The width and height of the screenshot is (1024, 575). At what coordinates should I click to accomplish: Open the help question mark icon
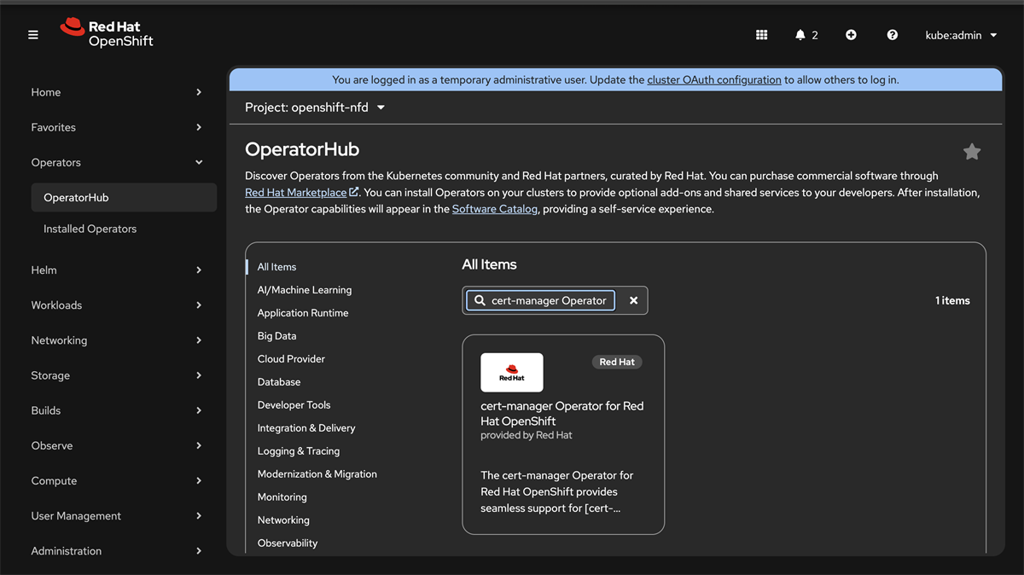click(893, 35)
